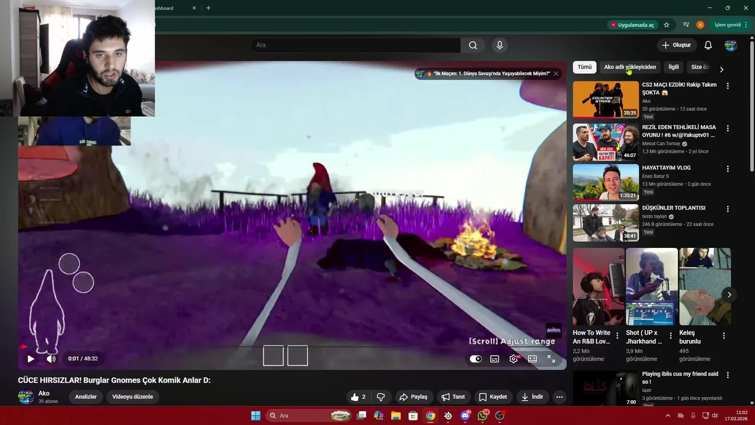755x425 pixels.
Task: Open options for 'Keleş burunlu' short
Action: tap(724, 335)
